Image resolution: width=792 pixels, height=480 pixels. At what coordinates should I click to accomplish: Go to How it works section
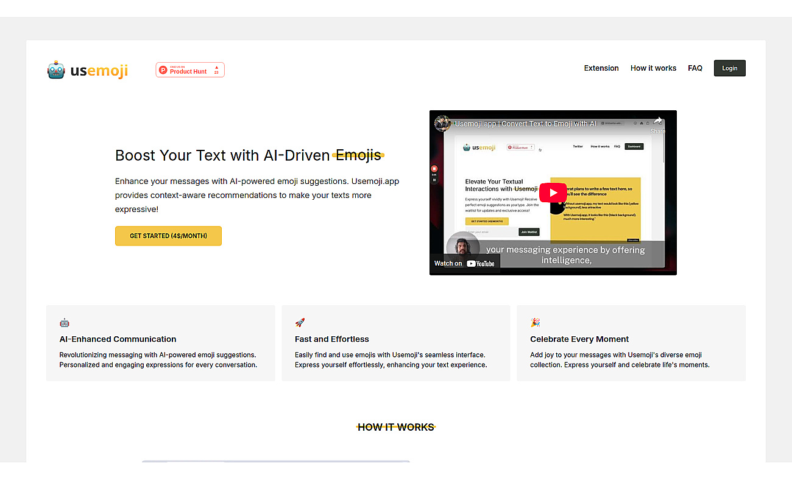653,68
